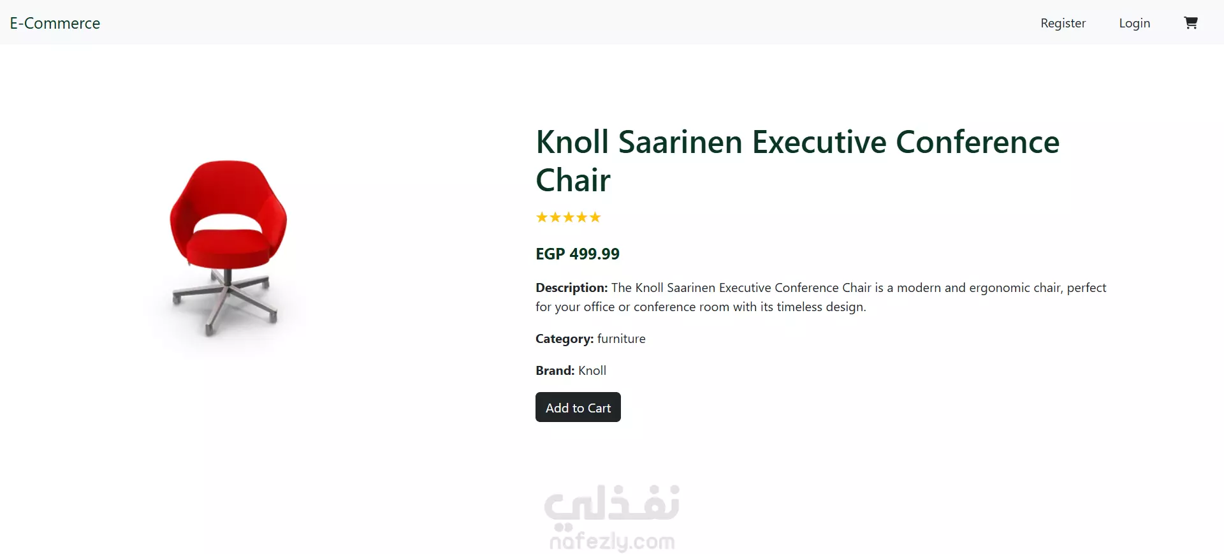
Task: Click the third rating star
Action: 569,217
